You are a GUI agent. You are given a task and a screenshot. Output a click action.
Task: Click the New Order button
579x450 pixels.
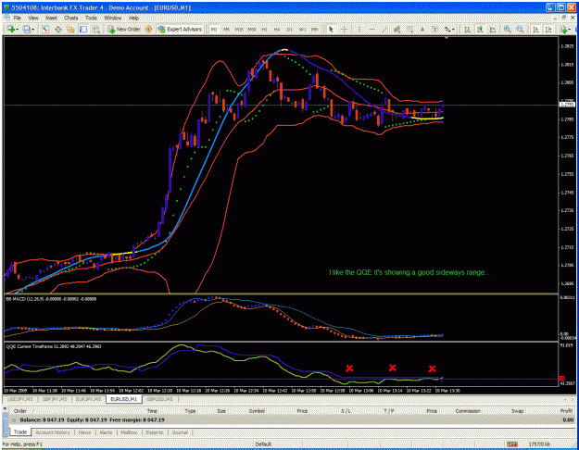tap(124, 29)
